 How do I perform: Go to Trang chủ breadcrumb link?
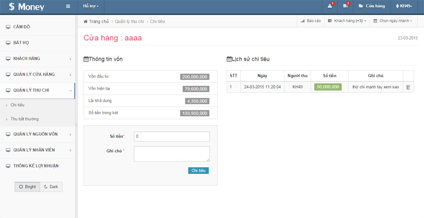pos(99,22)
